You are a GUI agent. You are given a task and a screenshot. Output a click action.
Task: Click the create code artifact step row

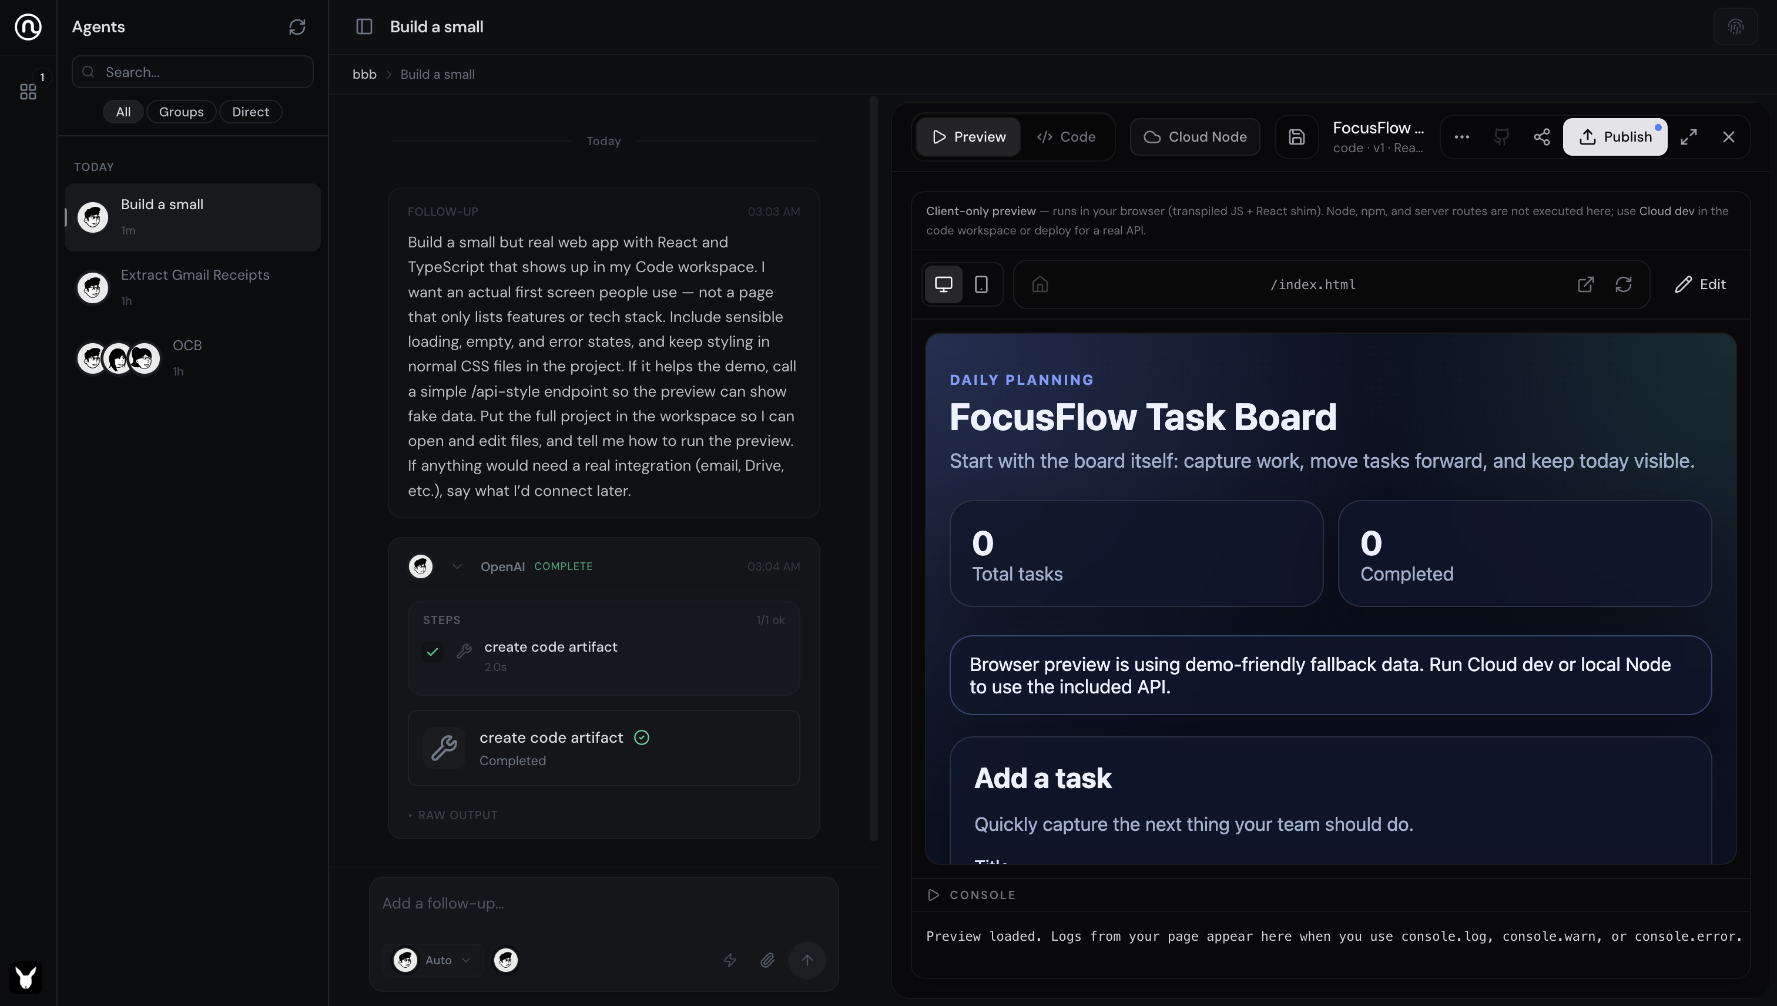tap(603, 656)
